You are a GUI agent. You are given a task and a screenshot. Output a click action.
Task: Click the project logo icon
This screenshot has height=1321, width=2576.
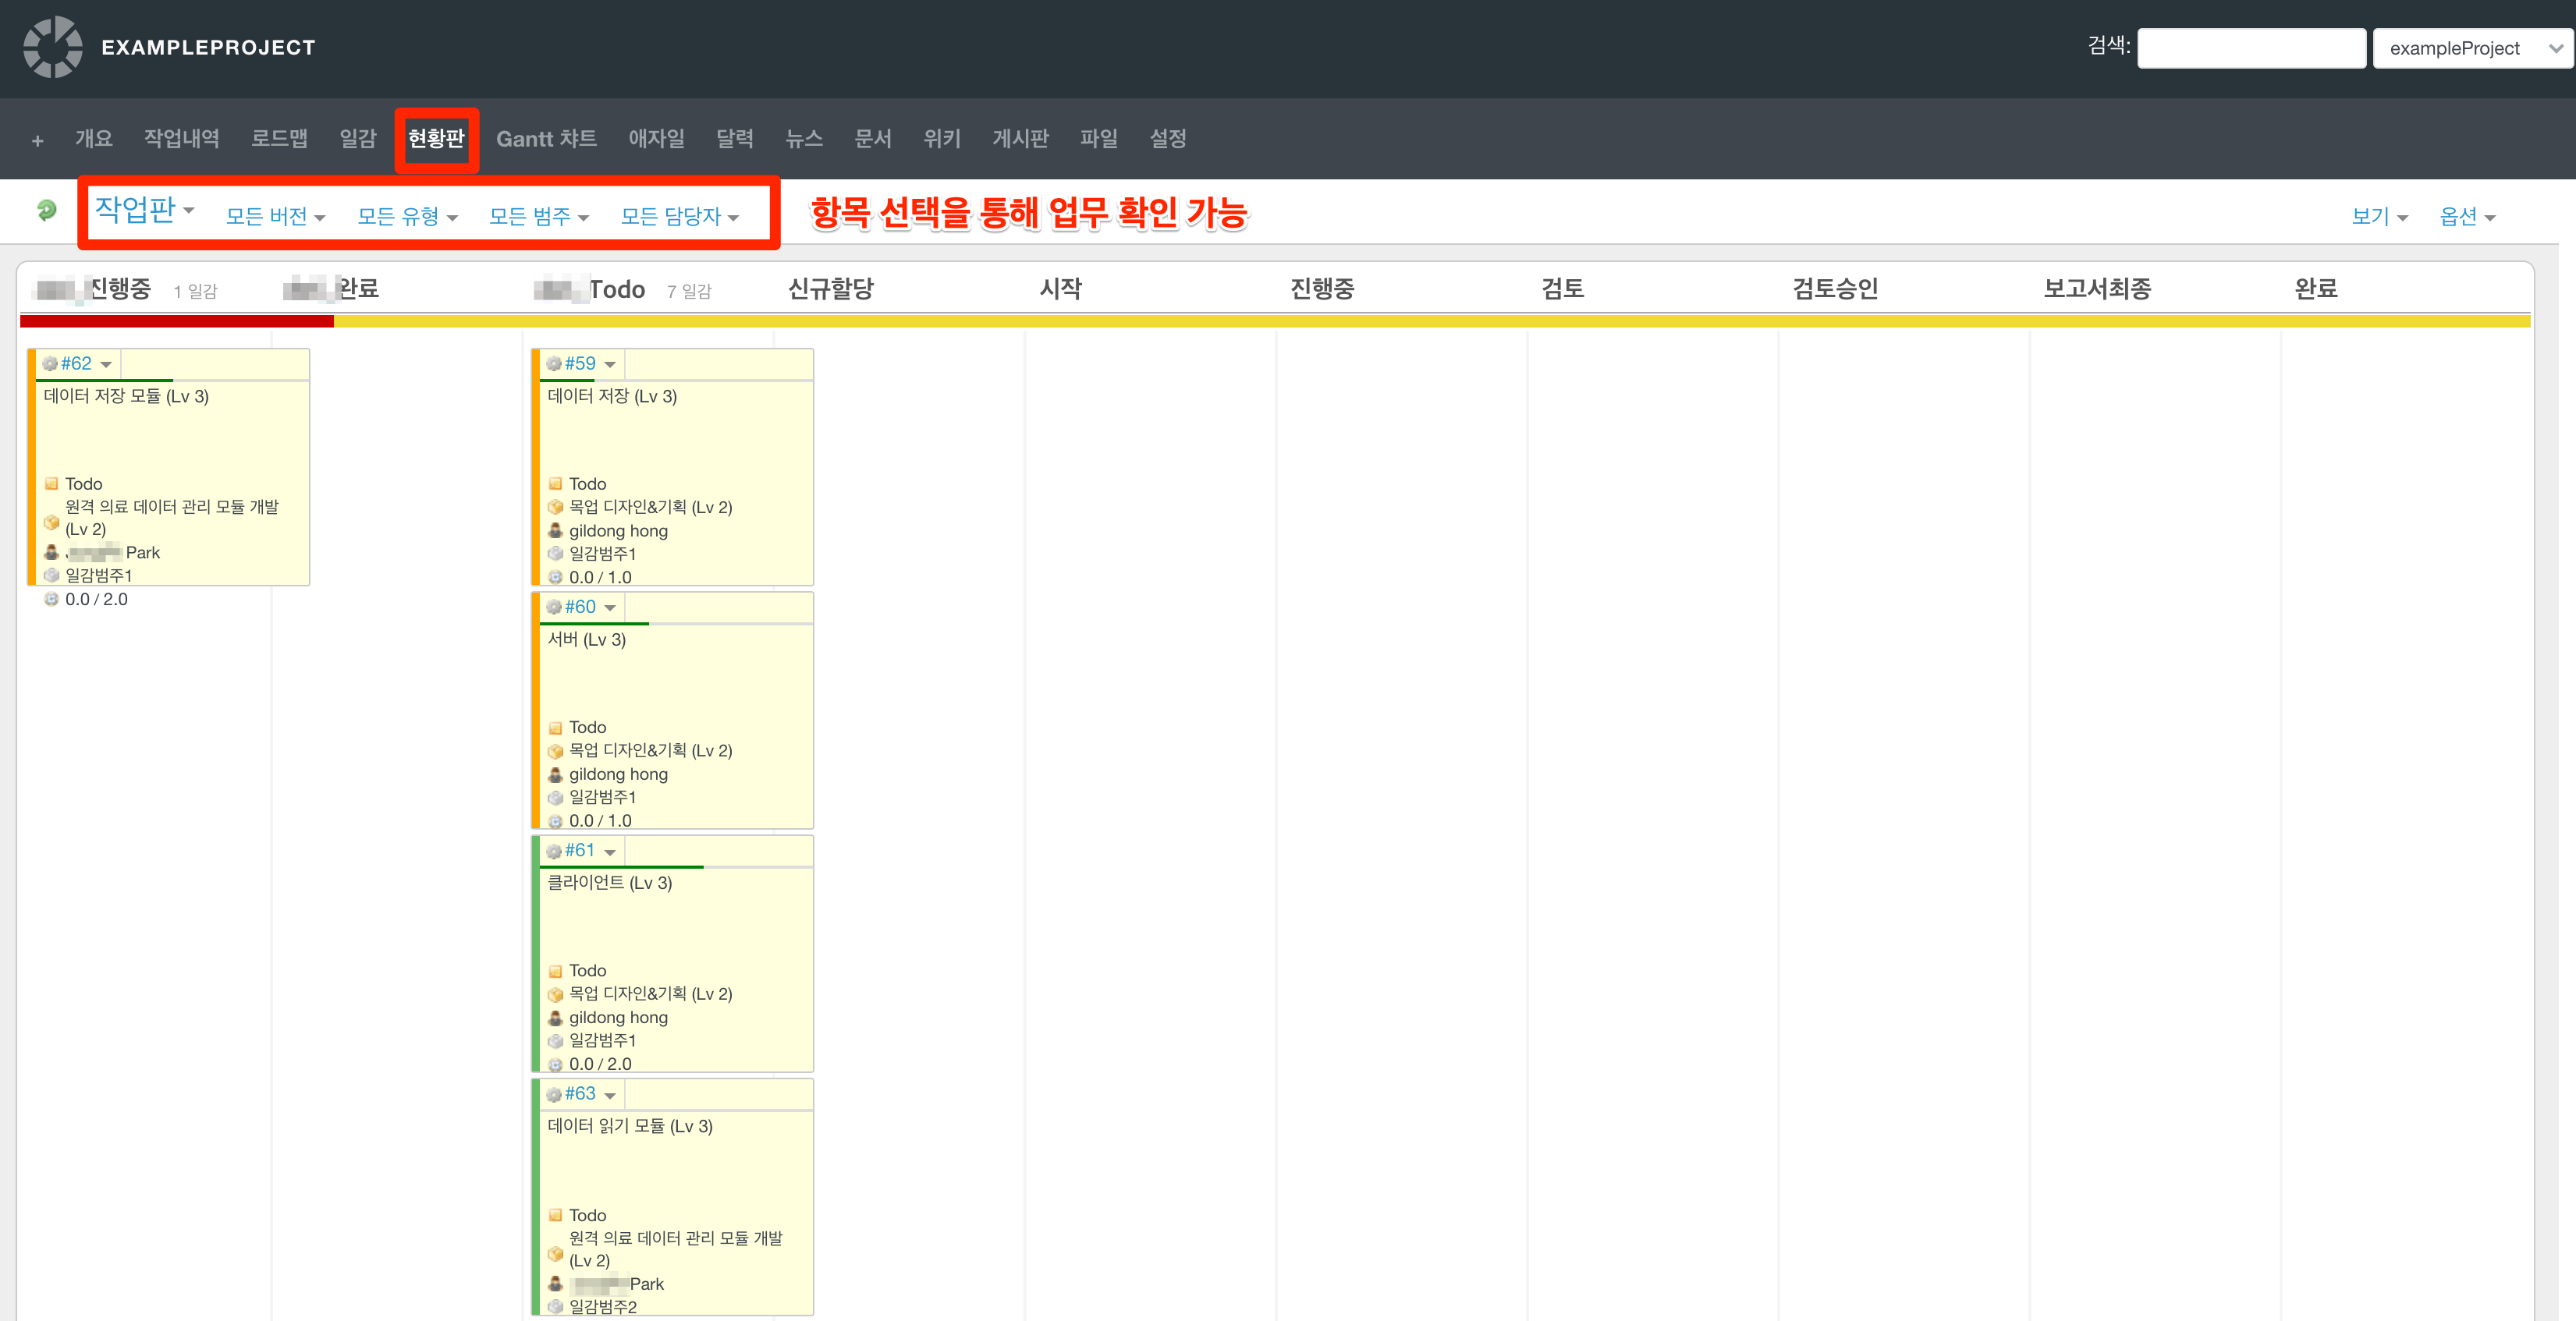click(53, 47)
